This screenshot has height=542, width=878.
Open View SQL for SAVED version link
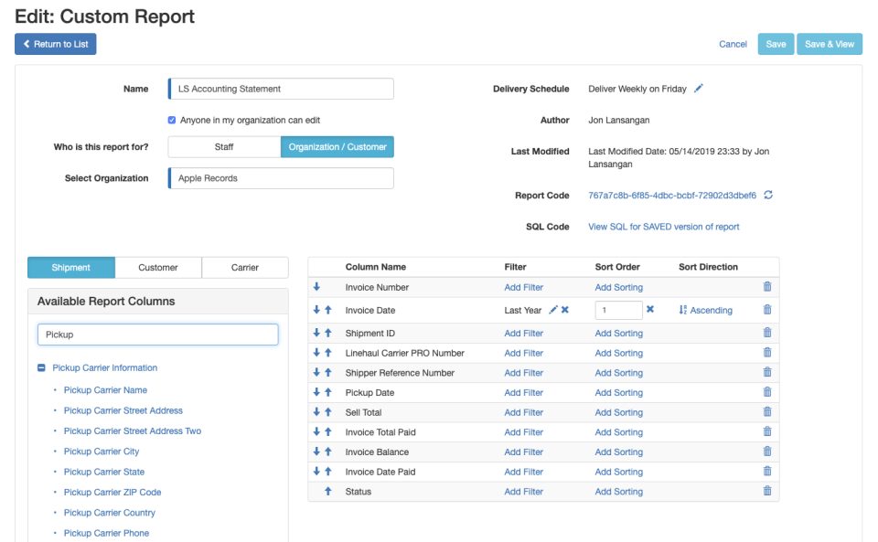pos(664,227)
